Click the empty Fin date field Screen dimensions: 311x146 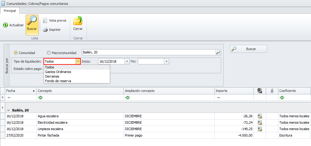pyautogui.click(x=151, y=61)
